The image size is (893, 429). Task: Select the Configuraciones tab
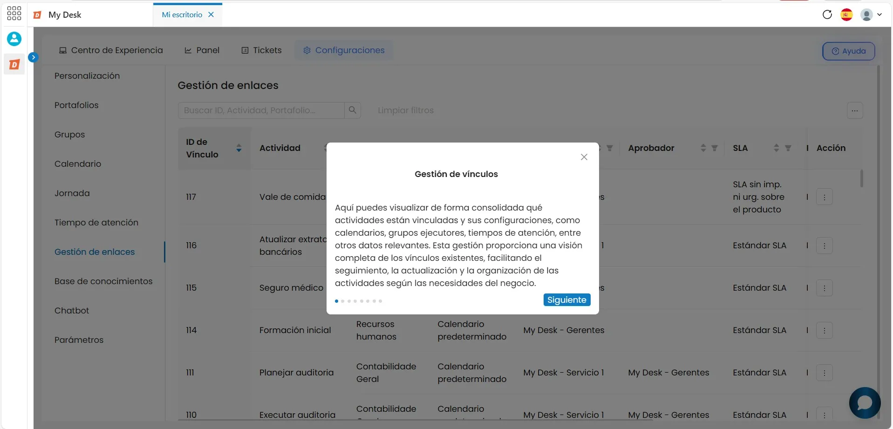344,50
